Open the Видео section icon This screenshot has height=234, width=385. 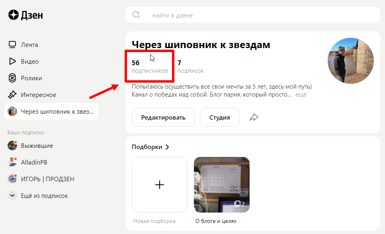12,61
